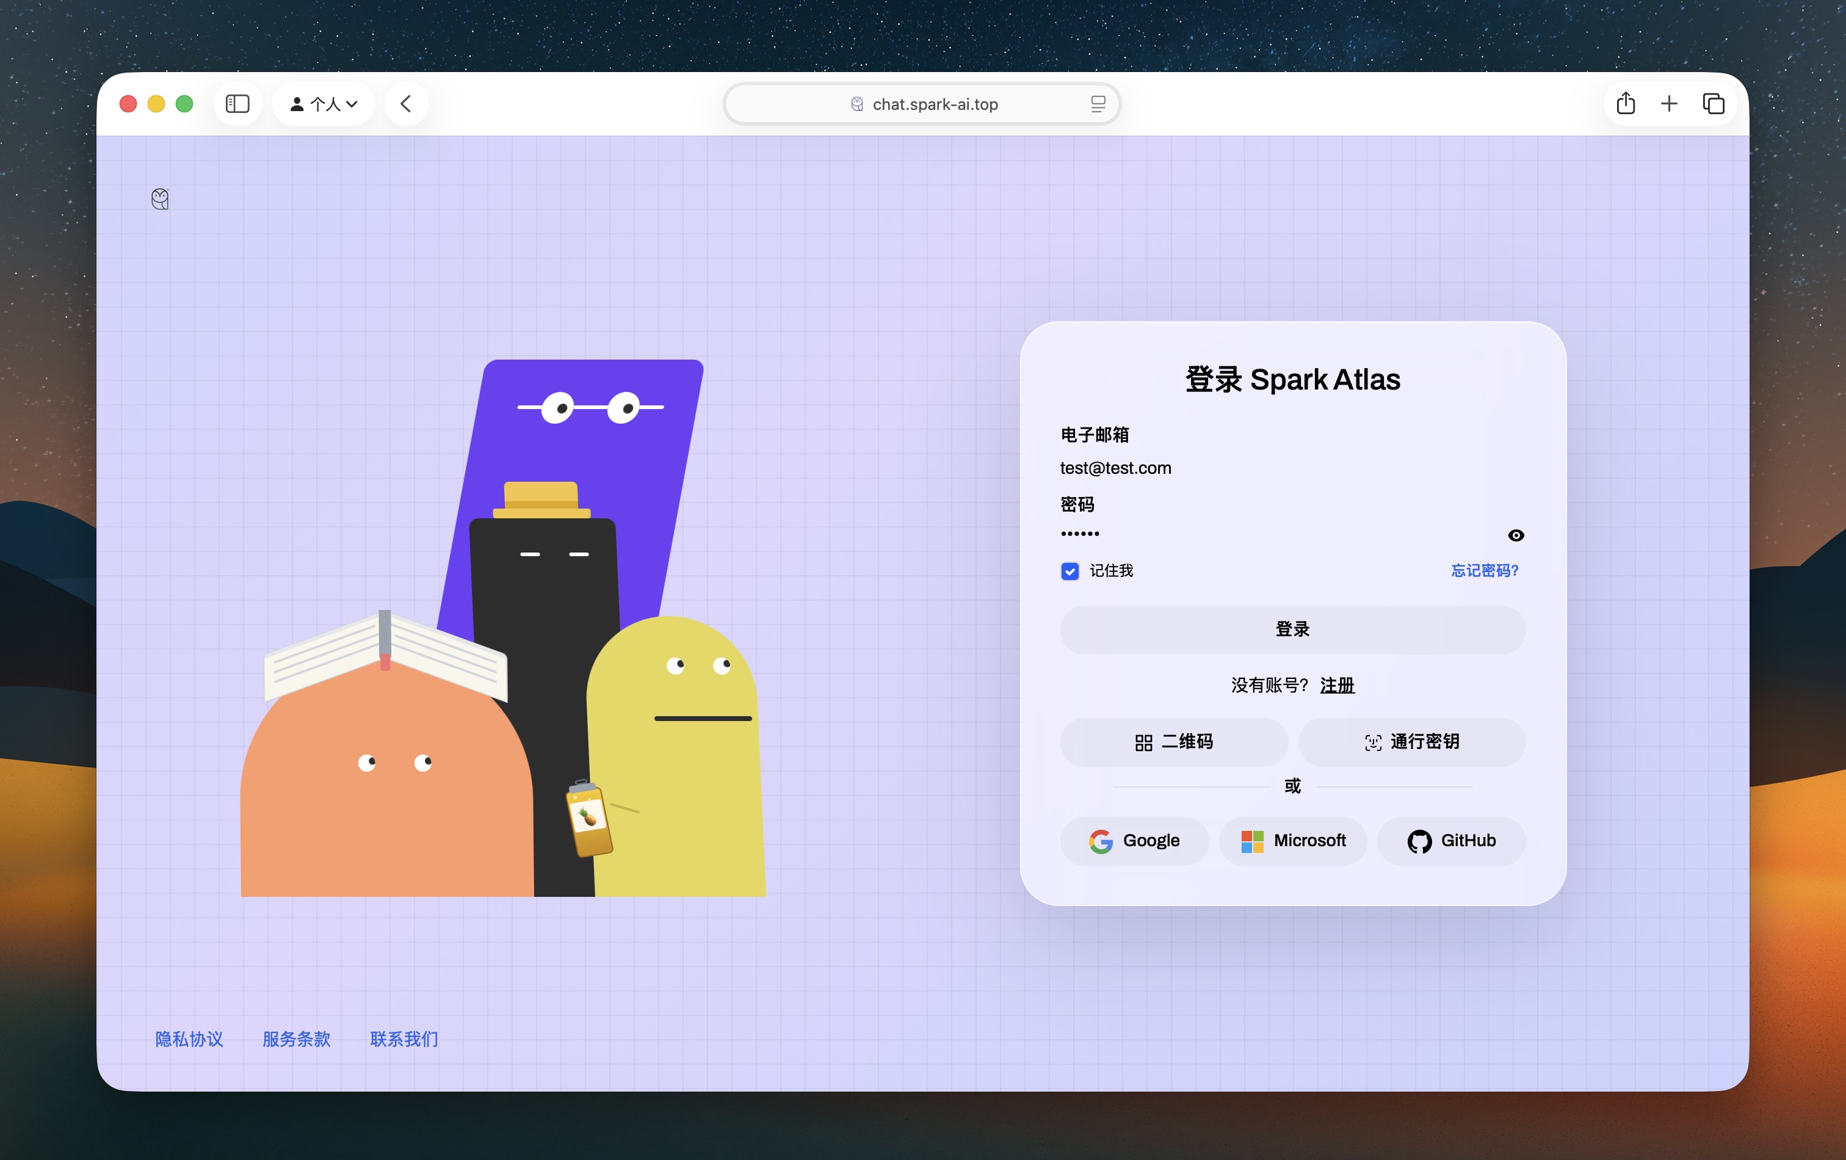Open the 忘记密码? link
Screen dimensions: 1846x1160
tap(1484, 570)
